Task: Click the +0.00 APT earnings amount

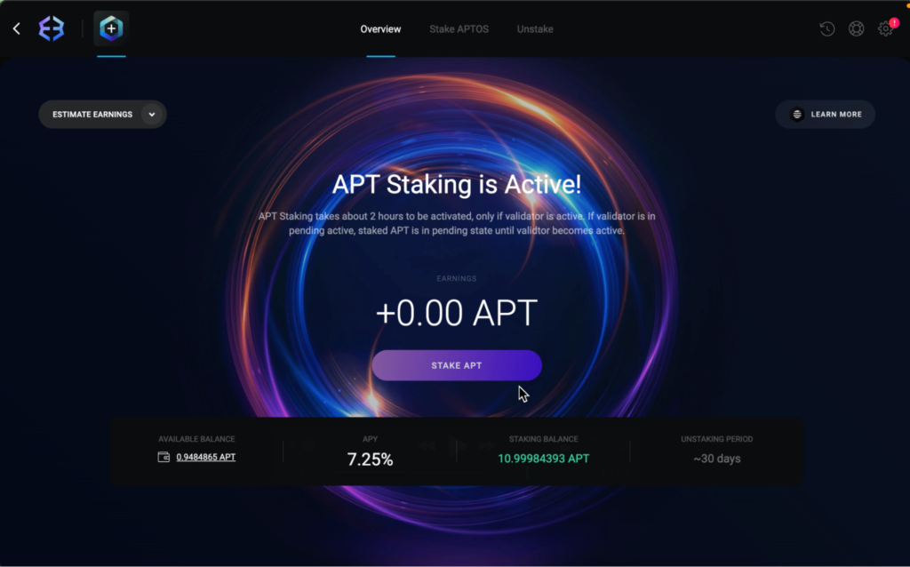Action: (x=457, y=314)
